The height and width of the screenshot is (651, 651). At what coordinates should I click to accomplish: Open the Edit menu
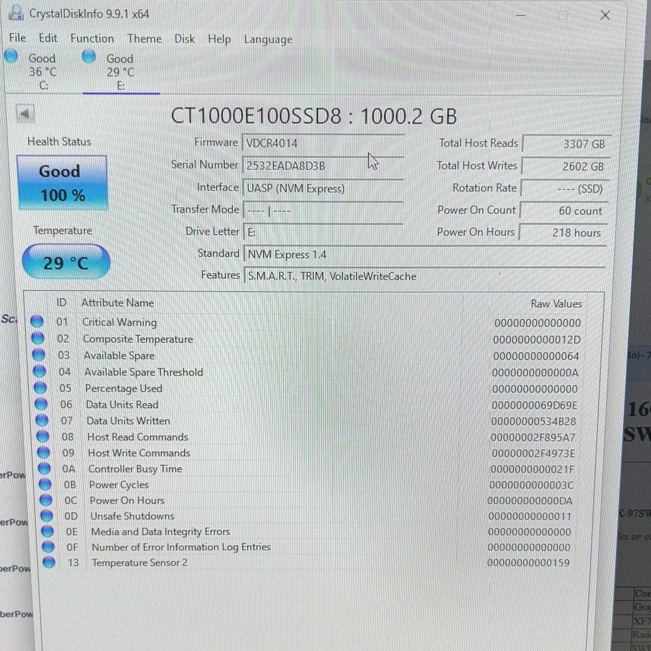[48, 38]
